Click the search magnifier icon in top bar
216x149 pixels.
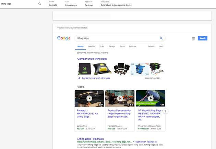click(40, 4)
